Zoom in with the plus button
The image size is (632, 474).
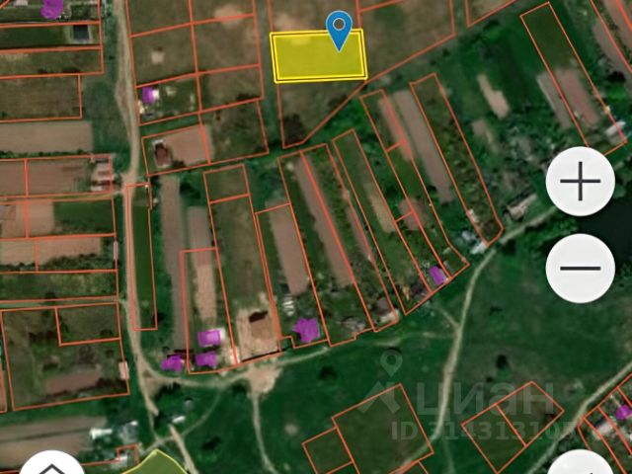tap(580, 182)
